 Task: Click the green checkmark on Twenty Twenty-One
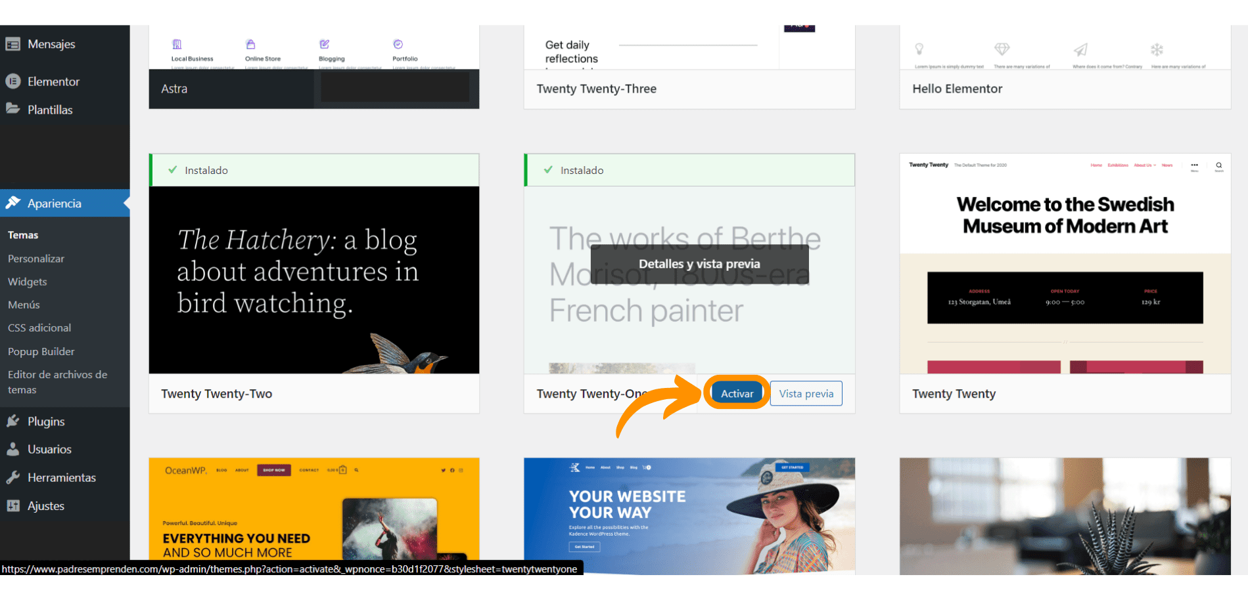click(x=548, y=170)
